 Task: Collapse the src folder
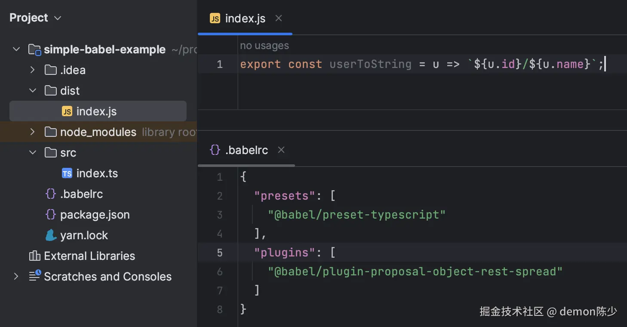(x=32, y=152)
